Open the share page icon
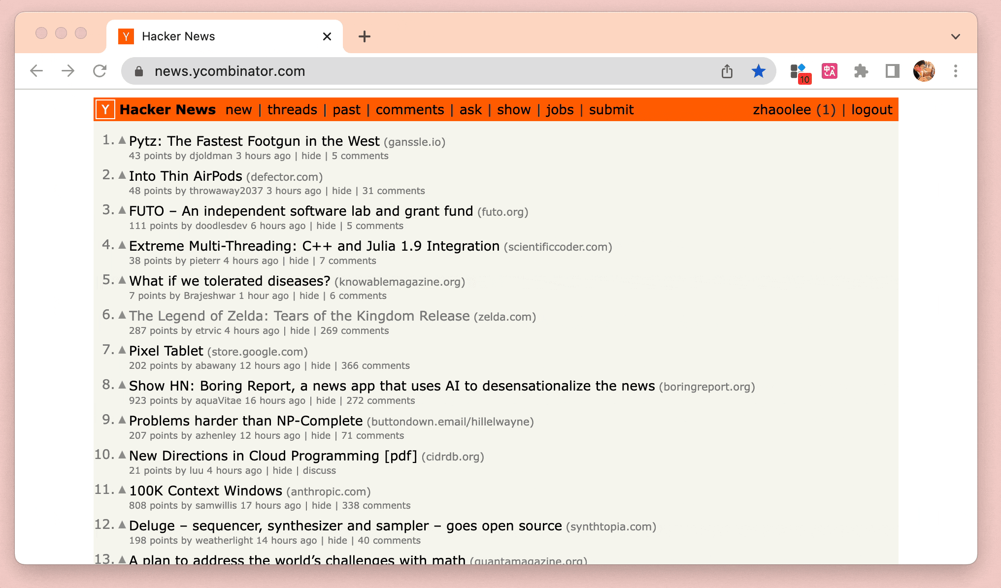This screenshot has width=1001, height=588. 727,71
